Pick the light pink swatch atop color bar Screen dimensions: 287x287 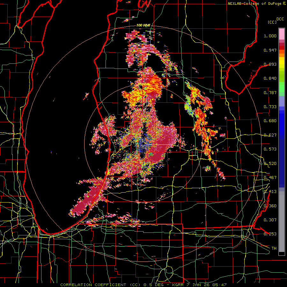[x=282, y=34]
